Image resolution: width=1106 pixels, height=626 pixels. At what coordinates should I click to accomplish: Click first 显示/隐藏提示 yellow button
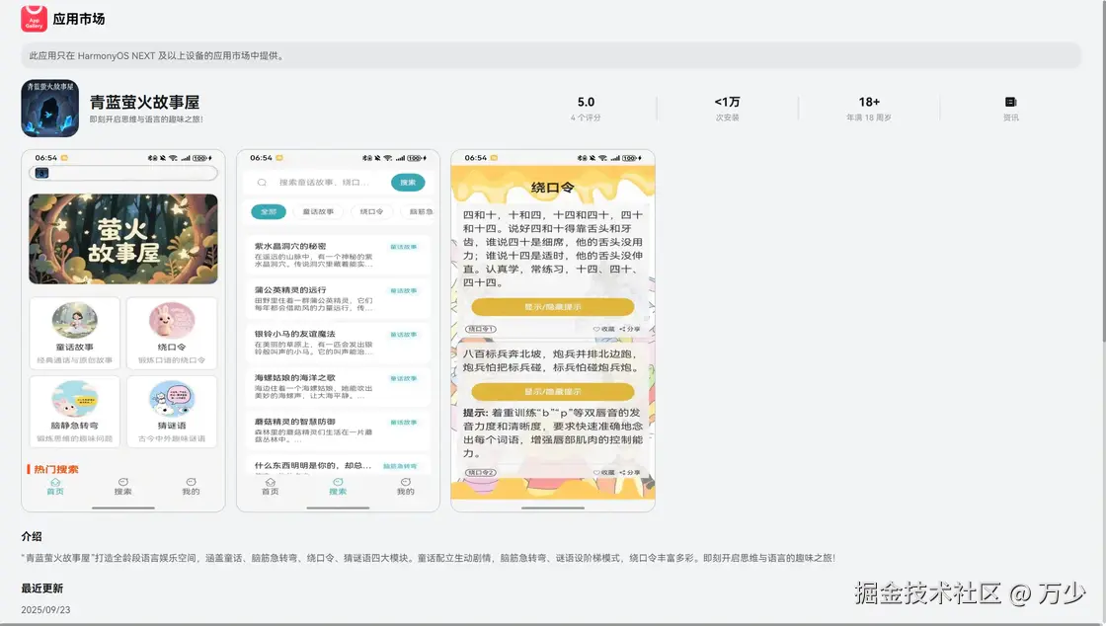tap(553, 307)
